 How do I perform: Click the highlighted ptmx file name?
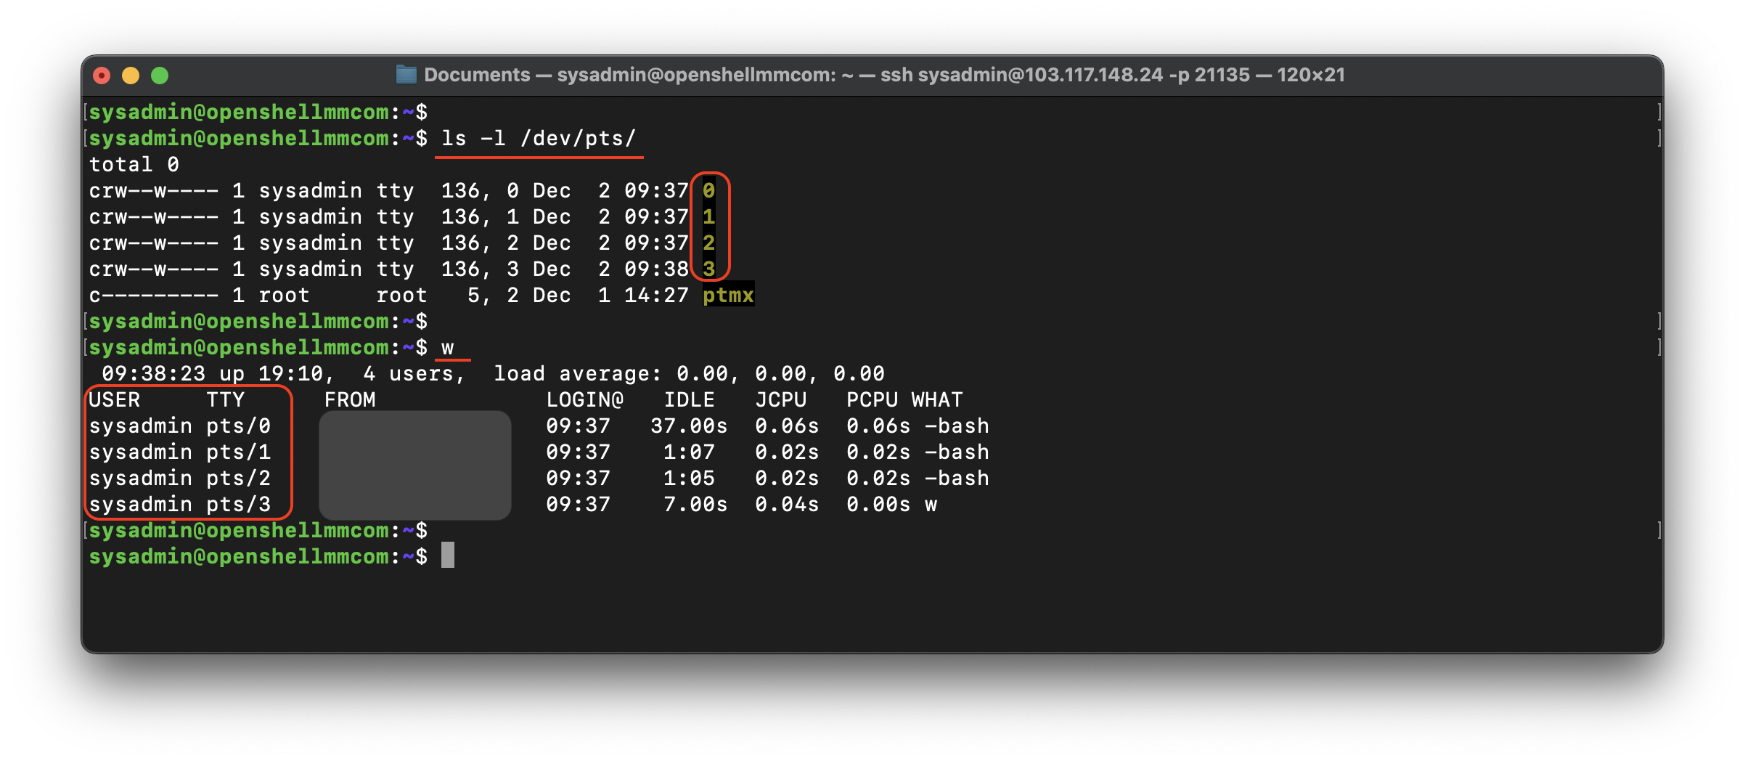[728, 295]
